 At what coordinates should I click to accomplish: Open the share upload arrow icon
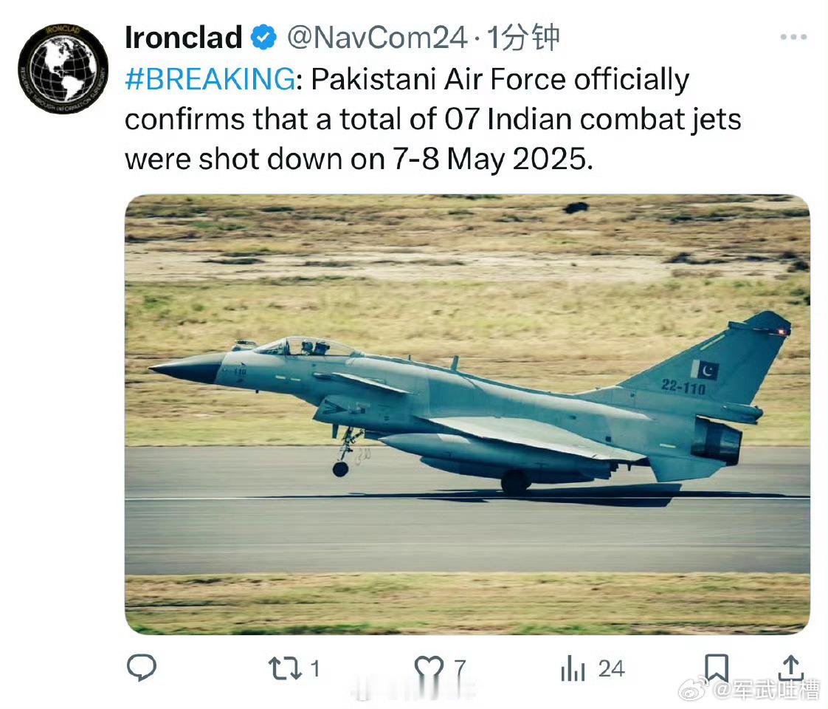(x=790, y=668)
